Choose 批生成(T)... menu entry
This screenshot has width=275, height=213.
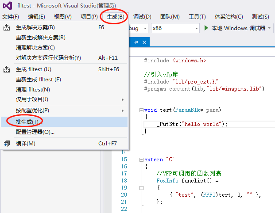point(64,122)
